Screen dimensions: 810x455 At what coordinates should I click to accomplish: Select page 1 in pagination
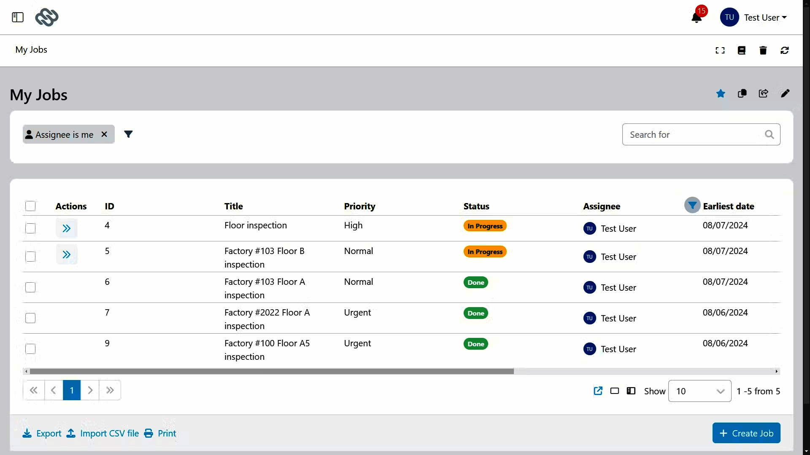point(72,390)
